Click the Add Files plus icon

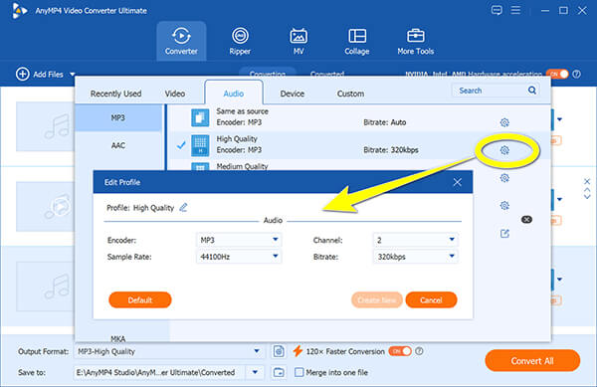click(x=22, y=75)
